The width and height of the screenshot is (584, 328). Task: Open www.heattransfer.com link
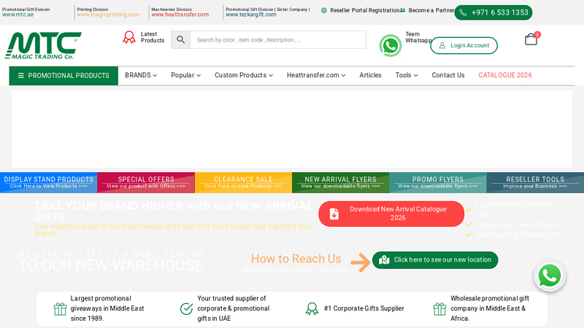point(180,15)
